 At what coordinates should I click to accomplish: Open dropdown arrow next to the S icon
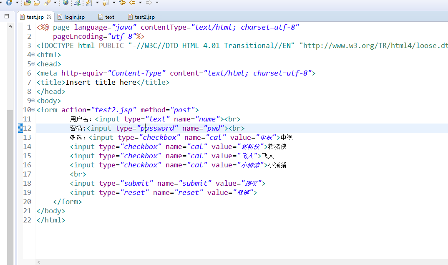coord(17,3)
